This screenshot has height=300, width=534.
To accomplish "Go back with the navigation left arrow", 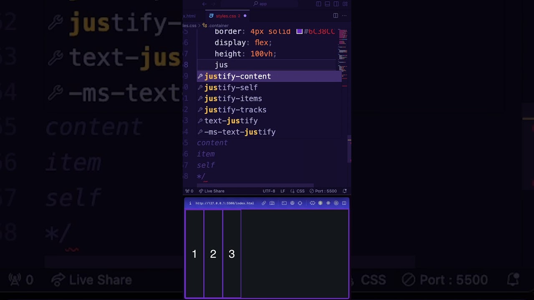I will 204,4.
